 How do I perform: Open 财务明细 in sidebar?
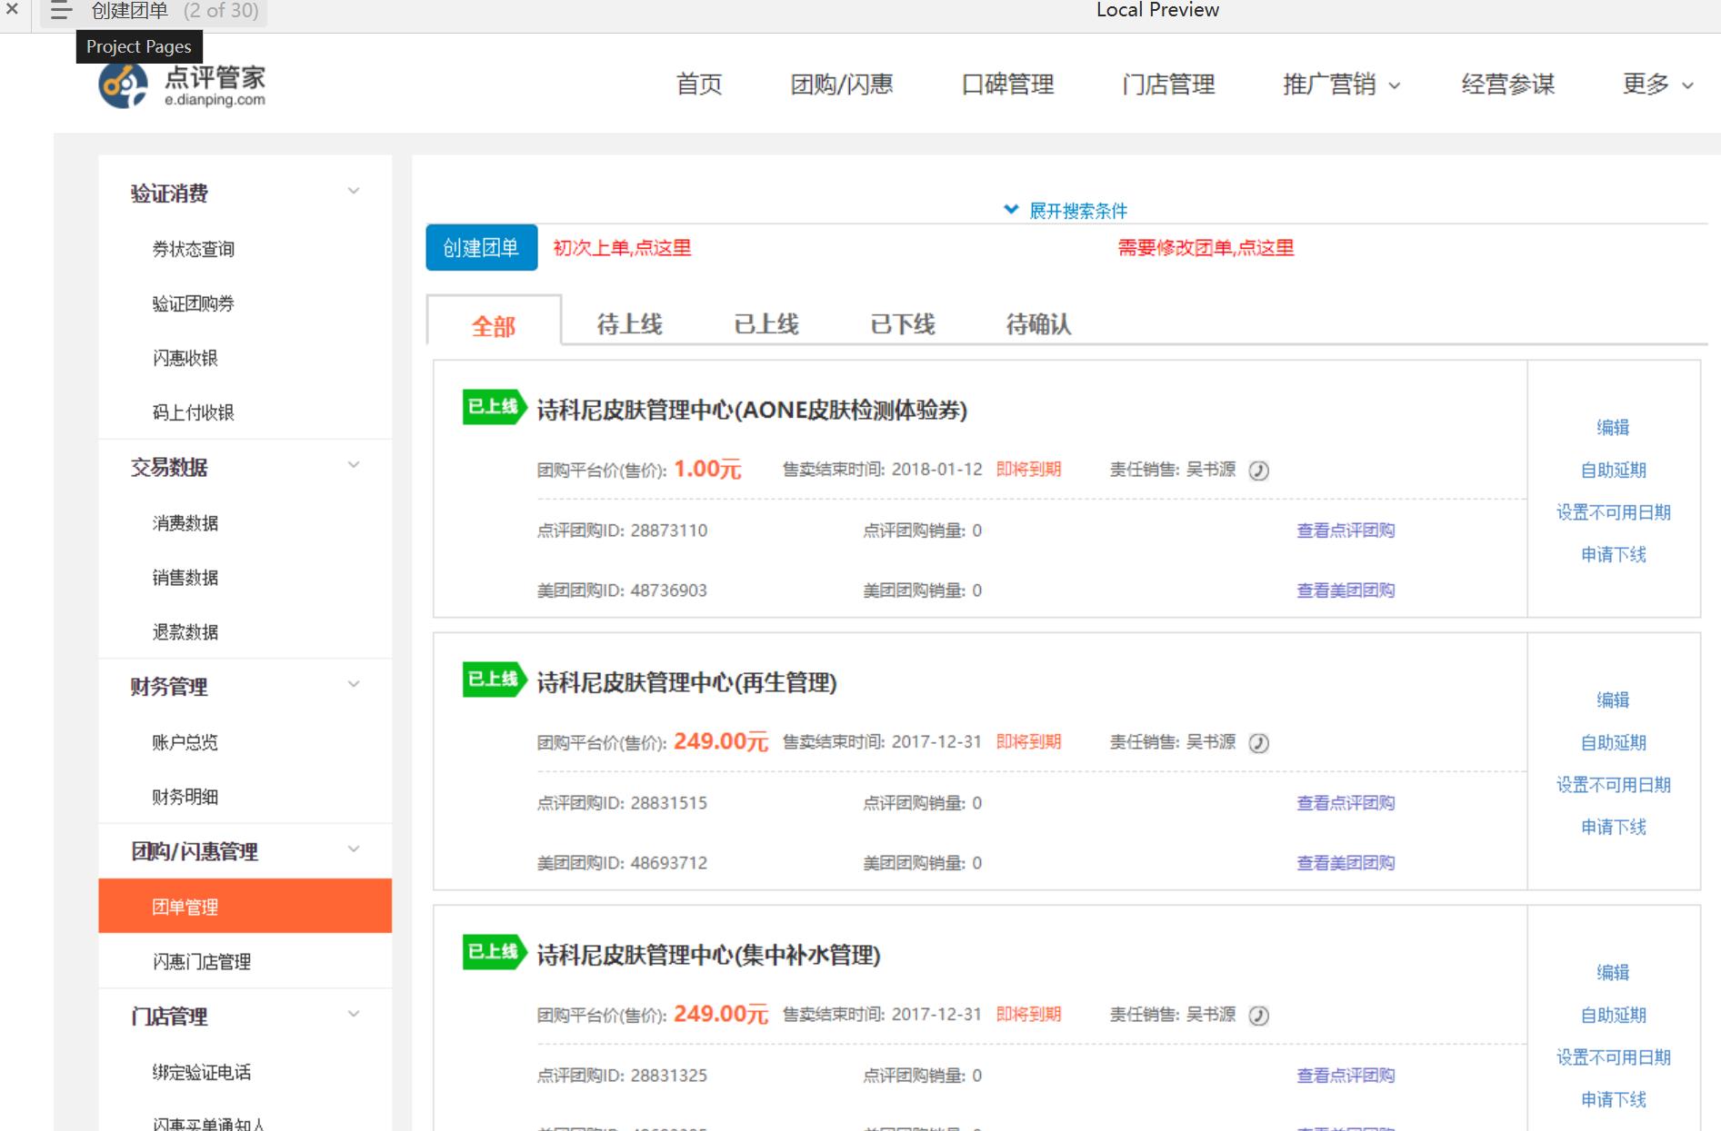pyautogui.click(x=185, y=797)
